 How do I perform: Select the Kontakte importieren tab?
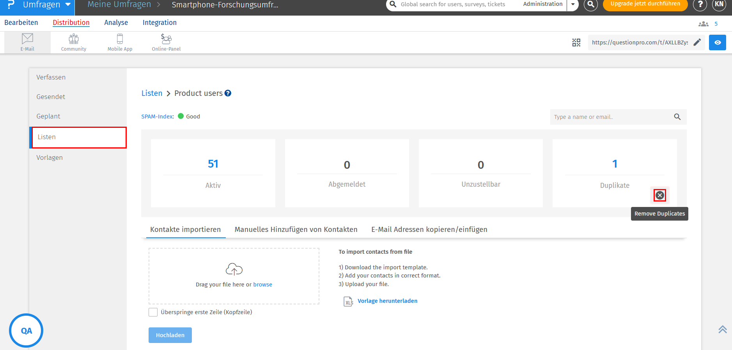(x=186, y=230)
